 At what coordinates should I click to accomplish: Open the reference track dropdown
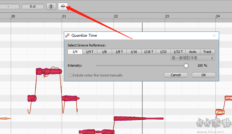coord(193,58)
